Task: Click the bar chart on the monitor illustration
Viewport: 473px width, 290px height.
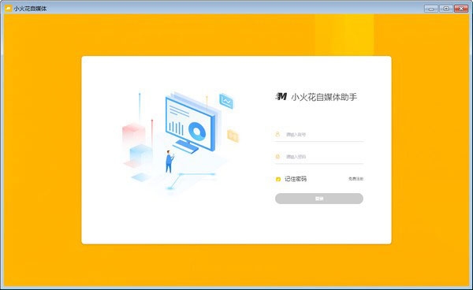Action: point(176,128)
